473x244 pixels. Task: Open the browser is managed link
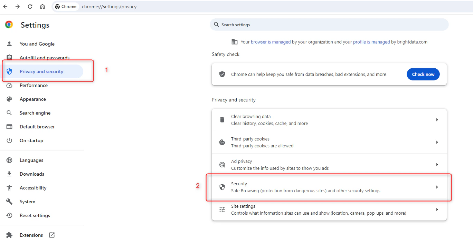[x=271, y=42]
